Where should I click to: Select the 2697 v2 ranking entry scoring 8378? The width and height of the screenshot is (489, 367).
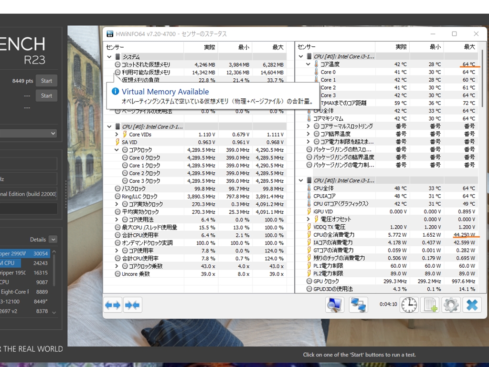(x=25, y=311)
